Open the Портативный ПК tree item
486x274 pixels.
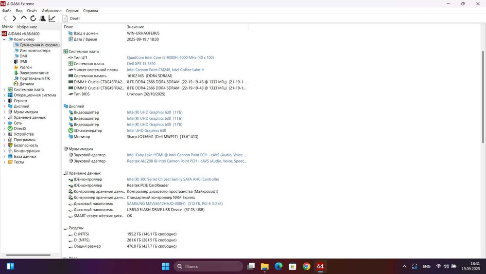pyautogui.click(x=35, y=78)
